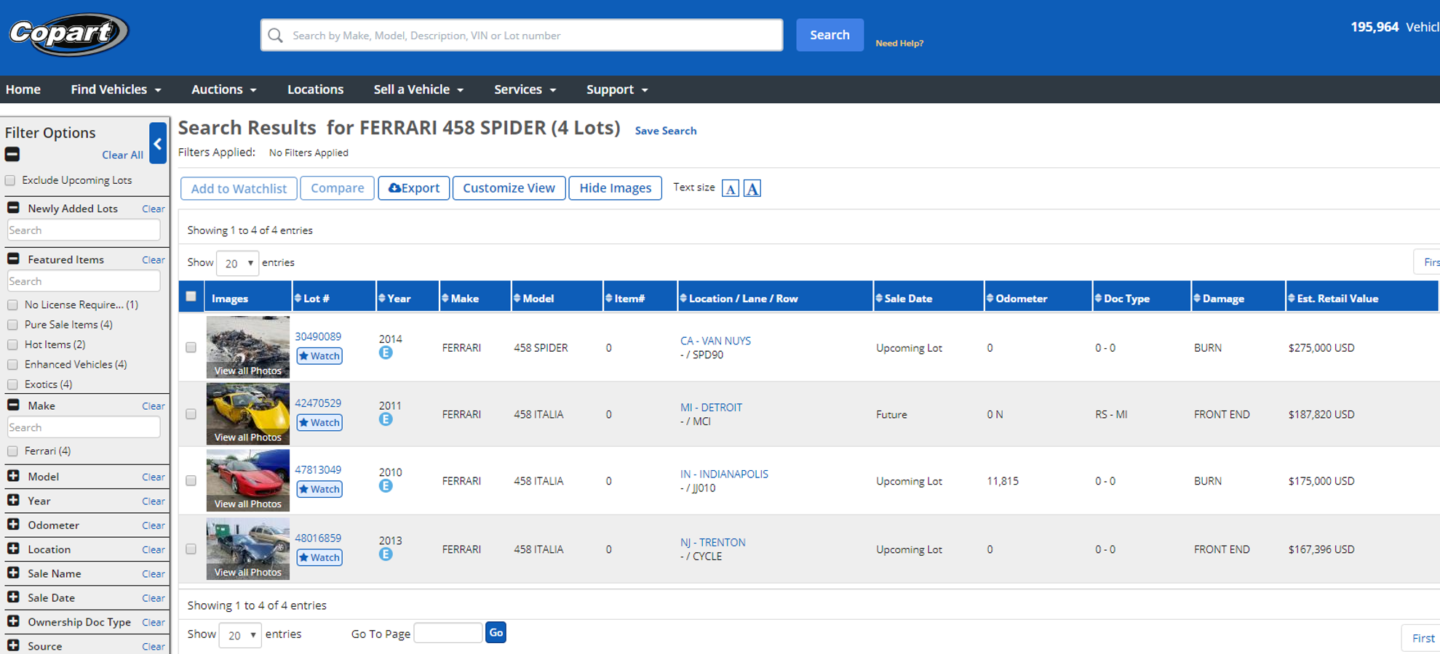Click the smaller text size A icon
The image size is (1440, 654).
coord(730,189)
